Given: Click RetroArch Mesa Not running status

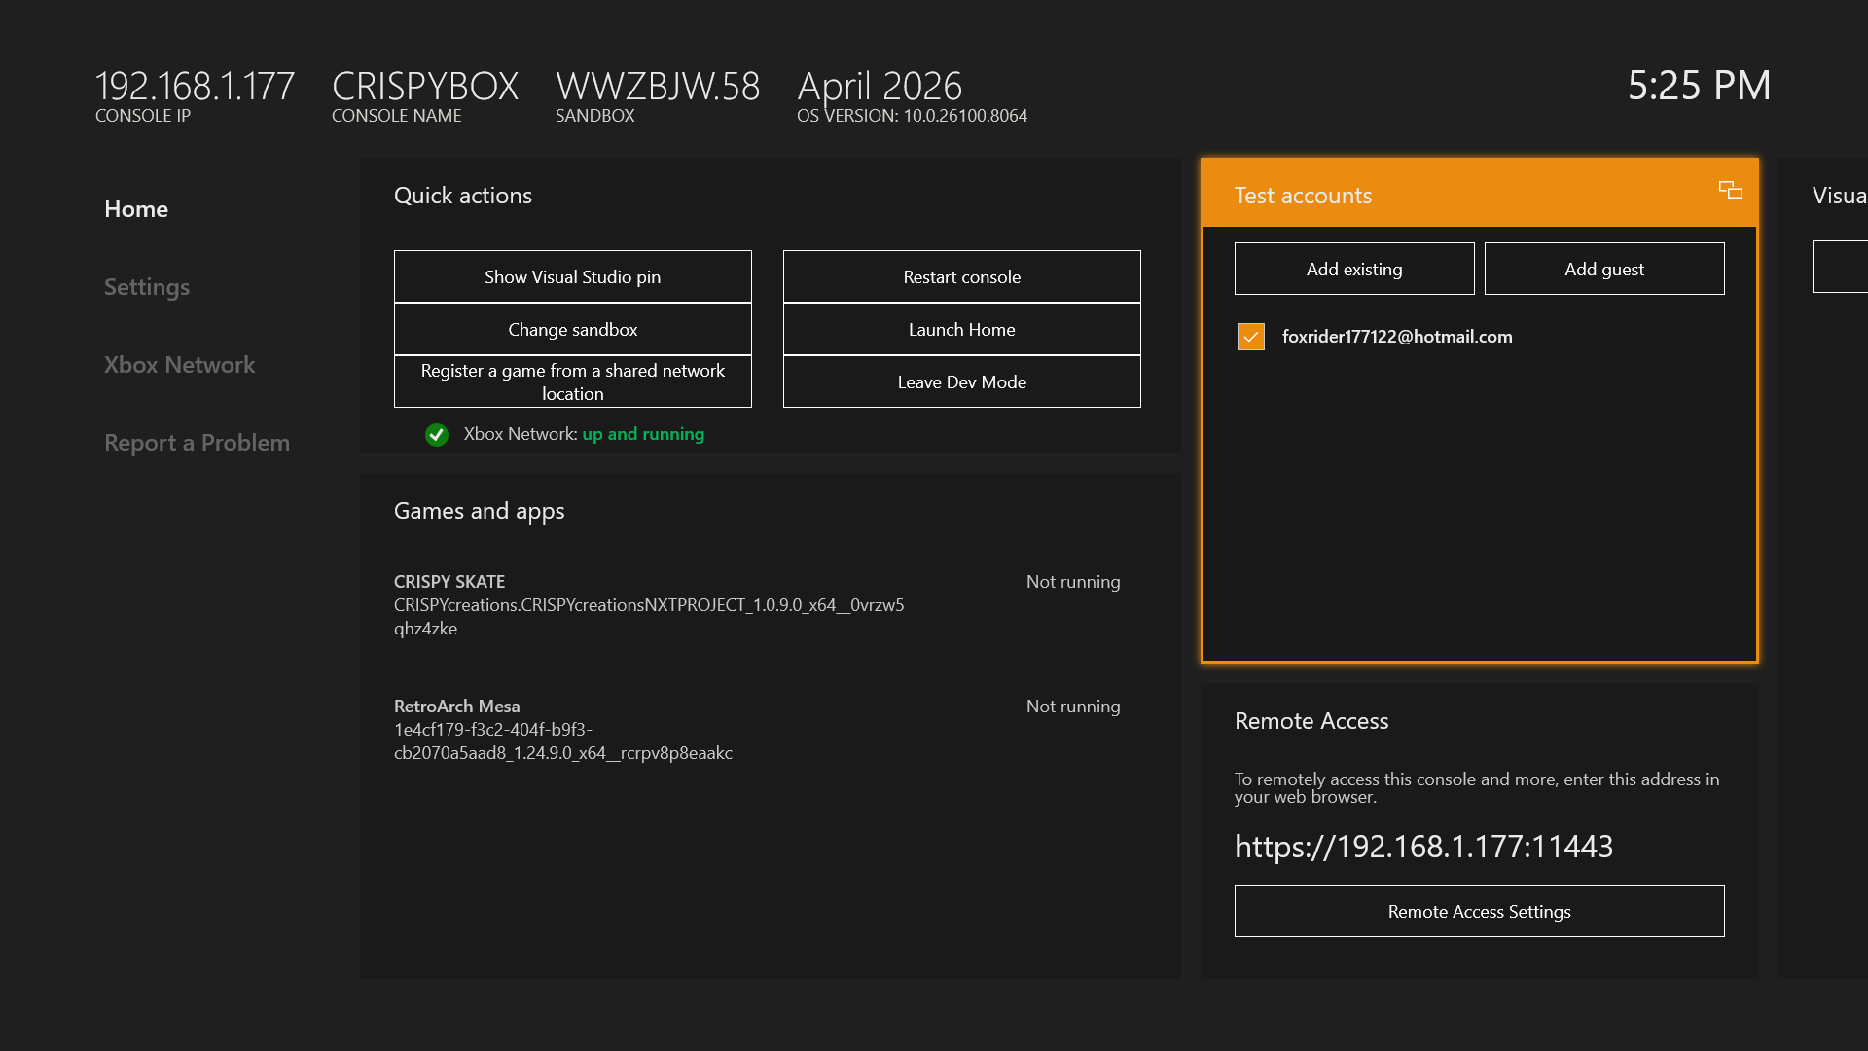Looking at the screenshot, I should (x=1073, y=707).
